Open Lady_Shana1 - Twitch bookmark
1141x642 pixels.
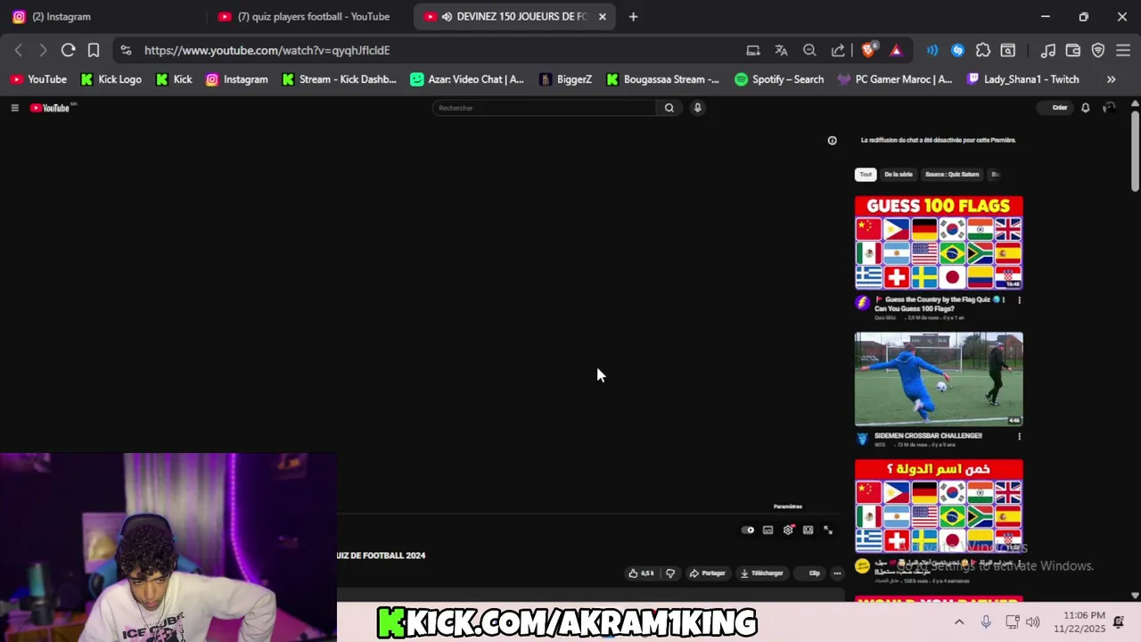(x=1022, y=79)
